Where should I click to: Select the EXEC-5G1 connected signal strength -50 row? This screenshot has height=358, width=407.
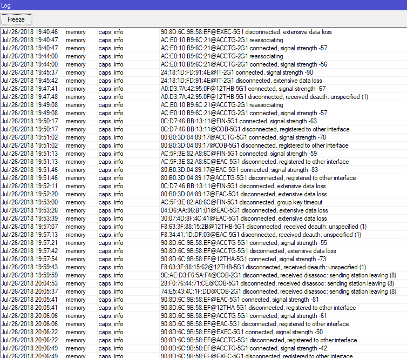pyautogui.click(x=242, y=332)
